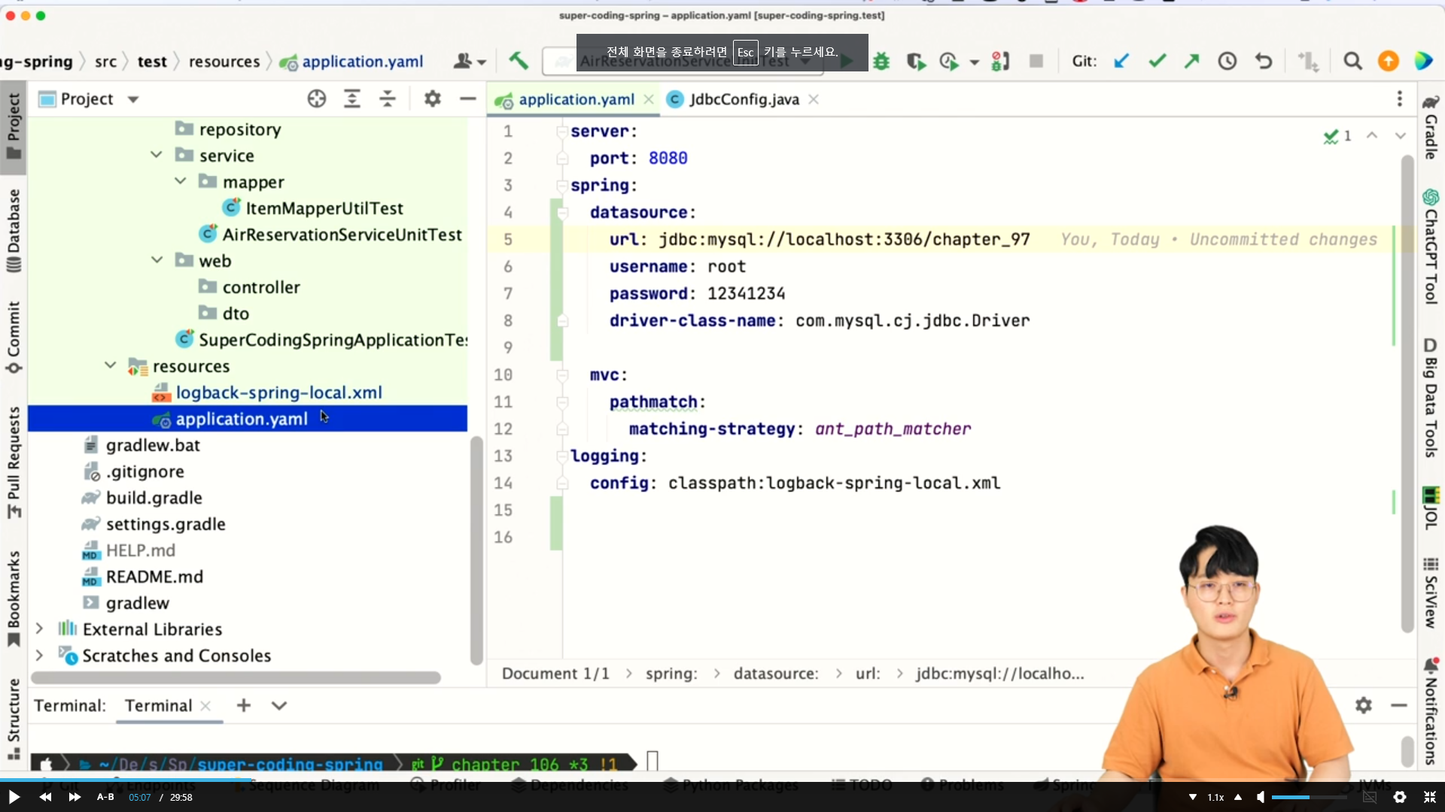Screen dimensions: 1445x812
Task: Open the Notifications tool window
Action: point(1431,711)
